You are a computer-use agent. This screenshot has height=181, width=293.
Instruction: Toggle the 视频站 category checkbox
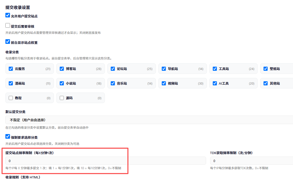164,83
